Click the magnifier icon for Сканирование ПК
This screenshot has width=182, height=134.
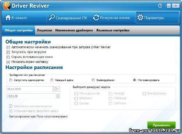pyautogui.click(x=52, y=17)
